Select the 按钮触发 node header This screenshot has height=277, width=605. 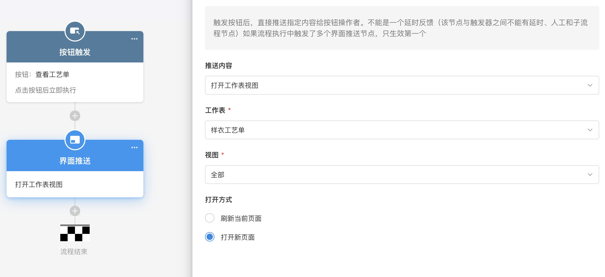[x=75, y=52]
